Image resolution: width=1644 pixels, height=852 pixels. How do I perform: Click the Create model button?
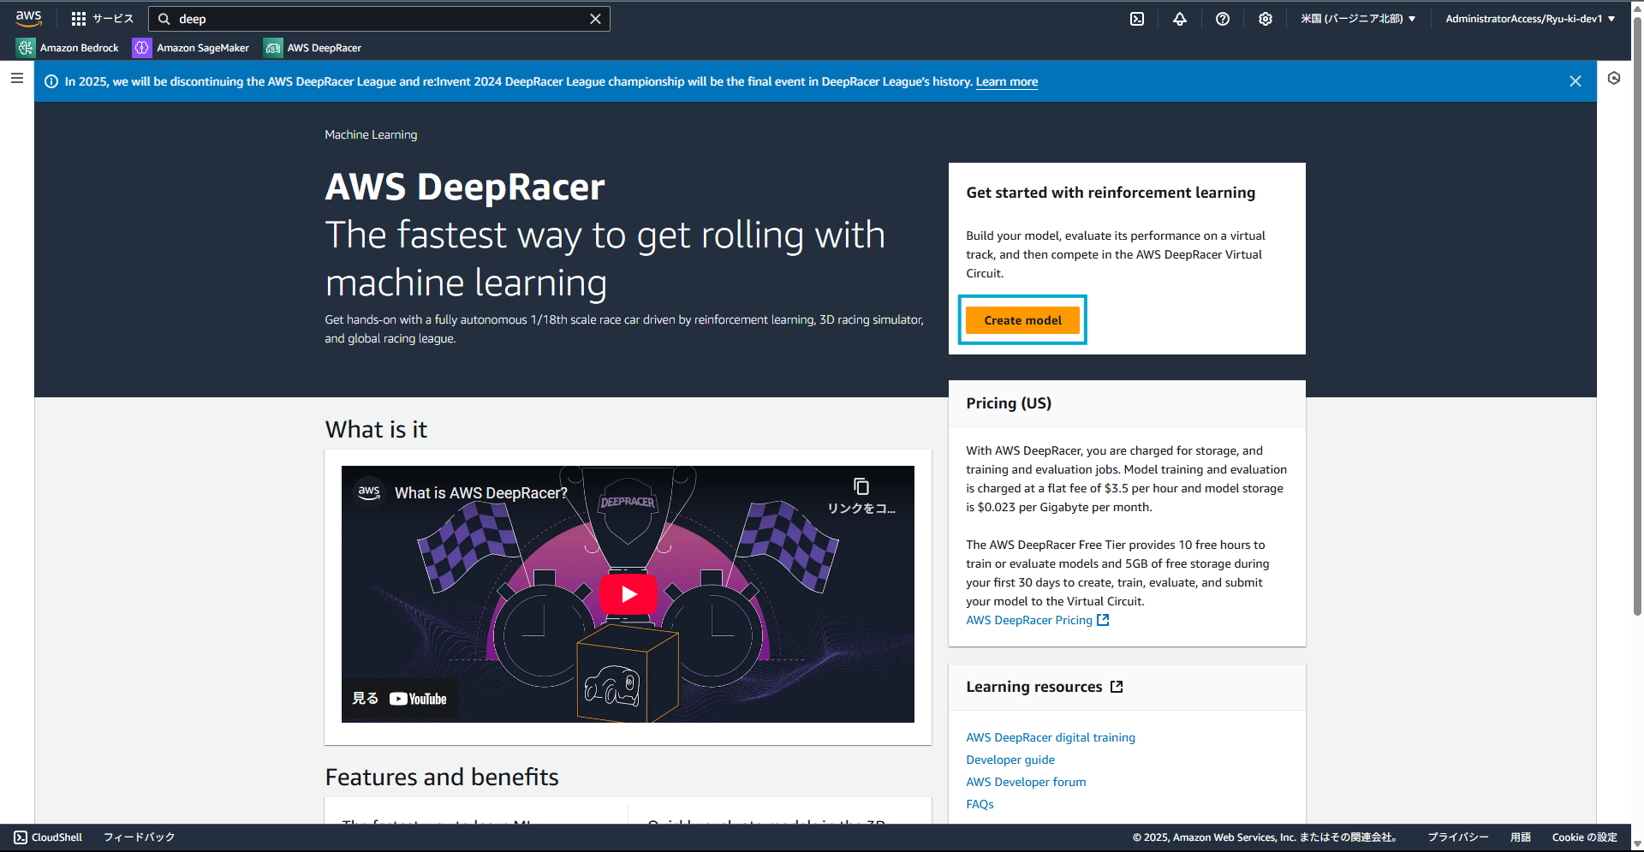click(x=1022, y=320)
